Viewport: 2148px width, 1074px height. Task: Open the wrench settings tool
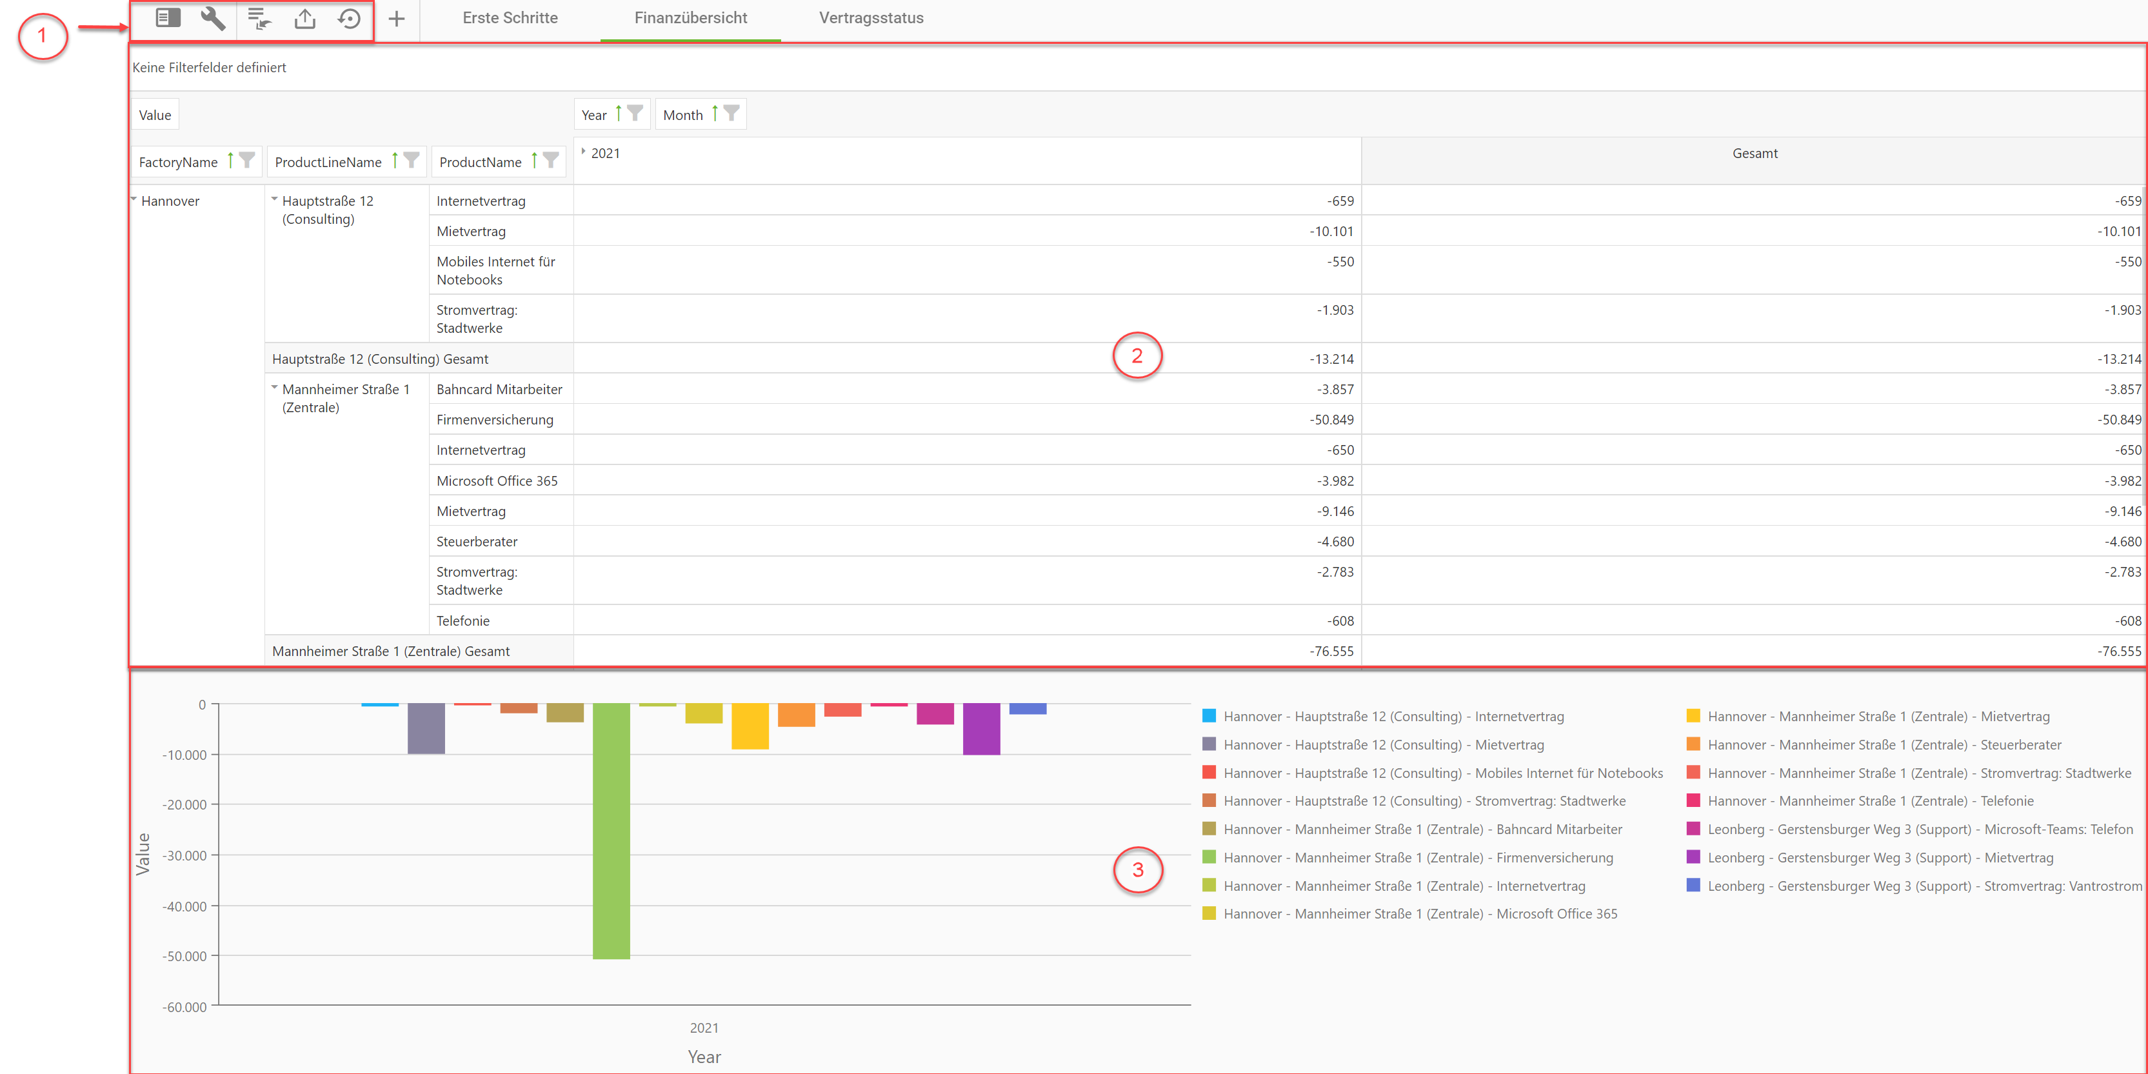click(213, 18)
